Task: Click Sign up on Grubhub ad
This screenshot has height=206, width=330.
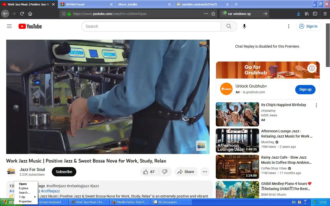Action: [x=305, y=89]
